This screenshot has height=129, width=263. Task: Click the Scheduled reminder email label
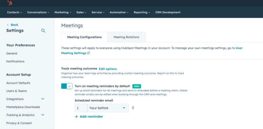[x=94, y=101]
